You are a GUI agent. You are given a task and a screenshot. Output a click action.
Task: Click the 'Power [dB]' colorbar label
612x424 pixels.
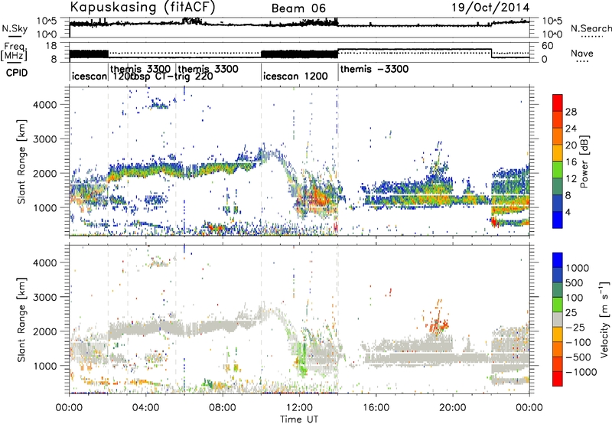click(x=584, y=161)
